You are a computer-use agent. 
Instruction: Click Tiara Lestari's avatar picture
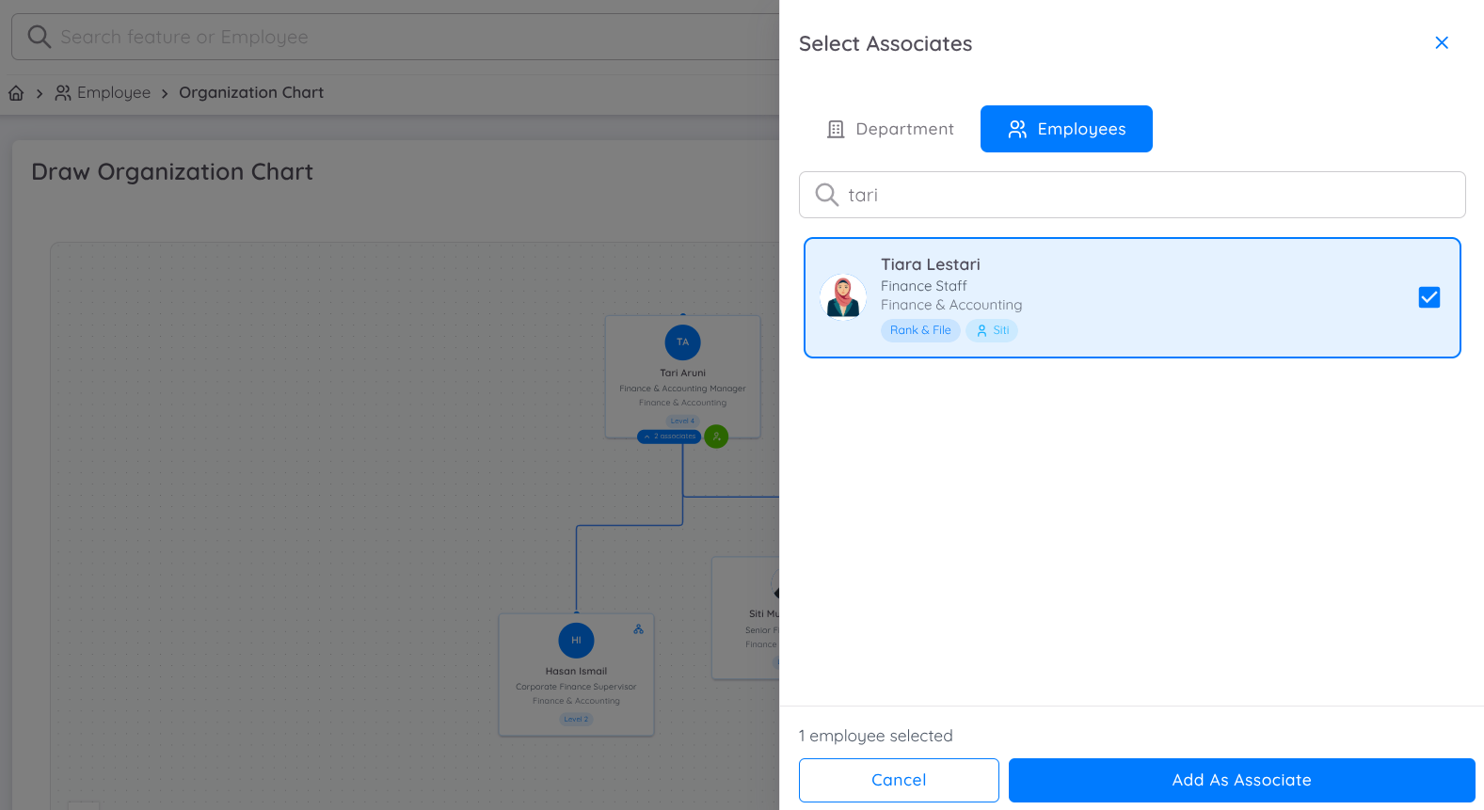click(843, 297)
